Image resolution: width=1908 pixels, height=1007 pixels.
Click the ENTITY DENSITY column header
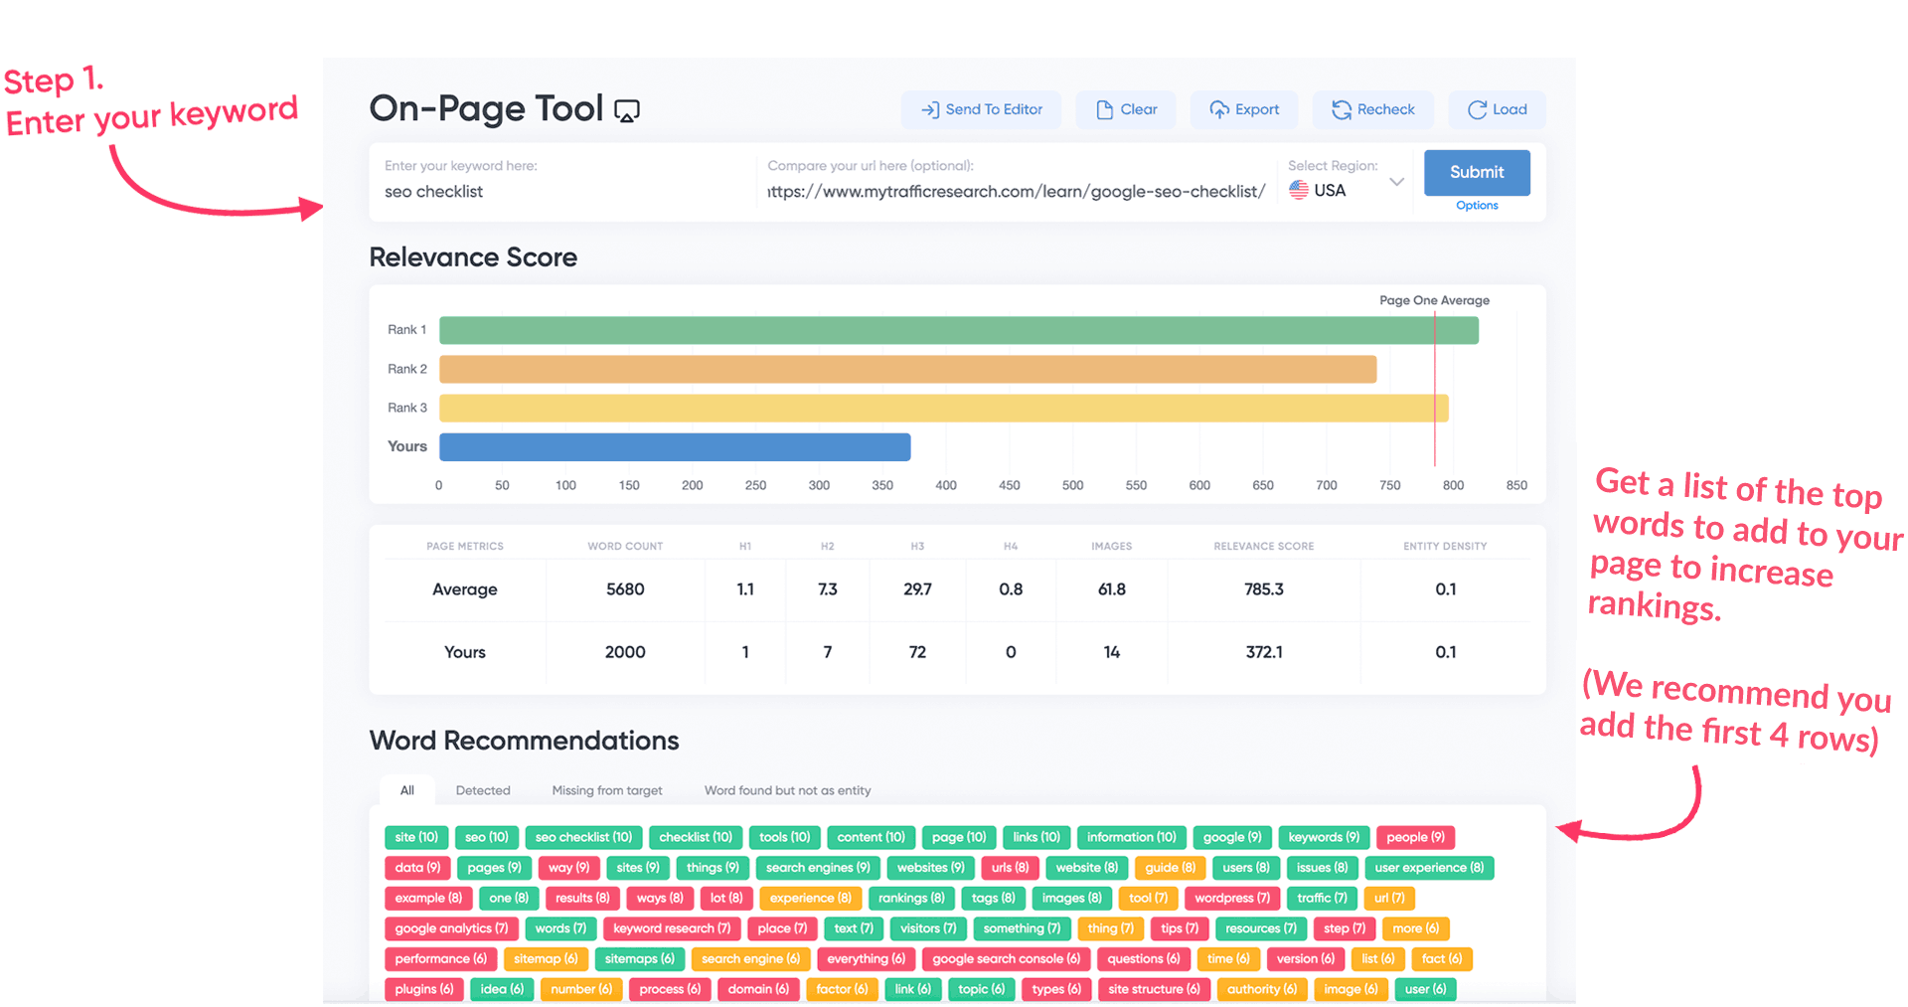[x=1445, y=547]
